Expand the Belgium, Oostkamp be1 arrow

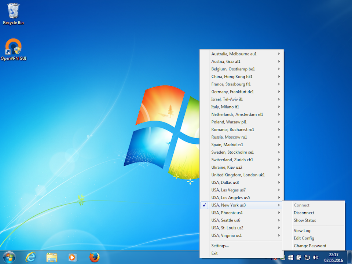pyautogui.click(x=279, y=69)
